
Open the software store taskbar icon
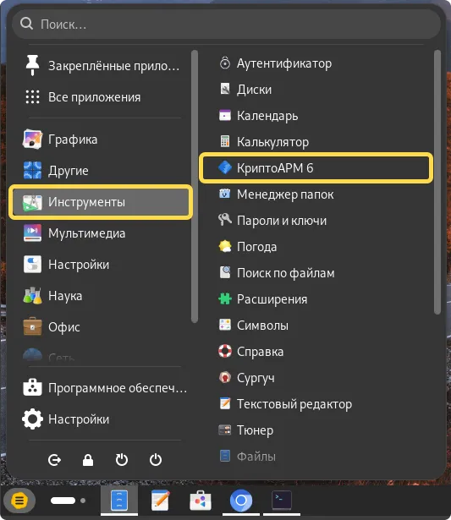point(201,500)
